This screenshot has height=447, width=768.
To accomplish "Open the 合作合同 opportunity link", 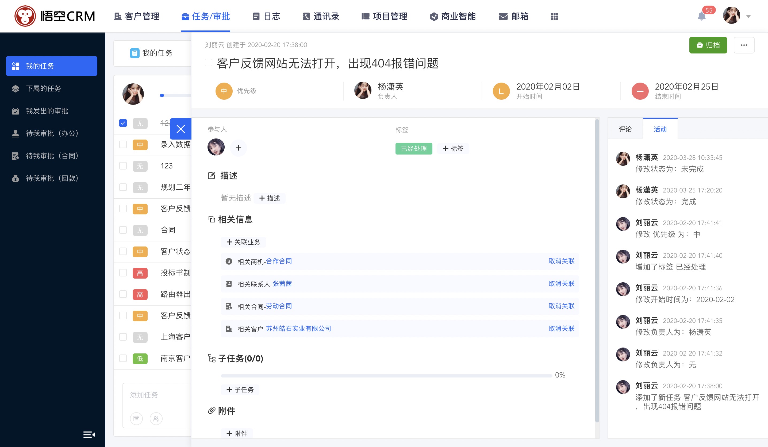I will [279, 261].
